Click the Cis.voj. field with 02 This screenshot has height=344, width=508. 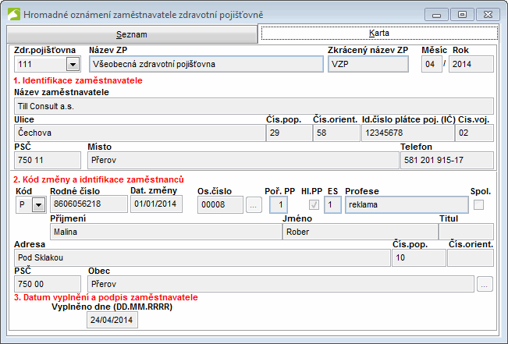tap(474, 133)
